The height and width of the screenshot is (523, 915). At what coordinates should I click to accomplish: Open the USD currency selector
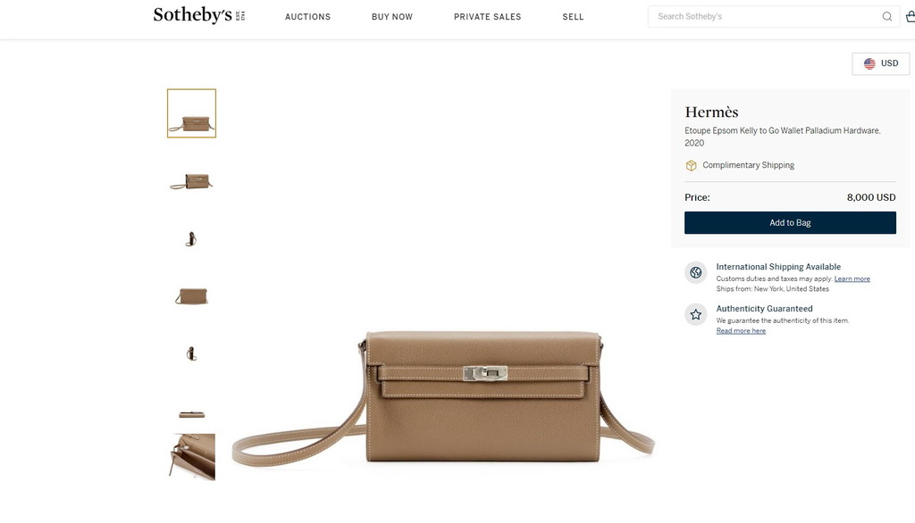pyautogui.click(x=880, y=63)
